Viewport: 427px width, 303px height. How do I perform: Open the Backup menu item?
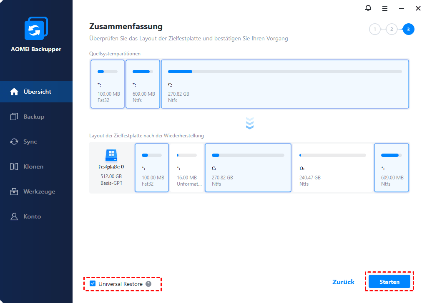[36, 117]
